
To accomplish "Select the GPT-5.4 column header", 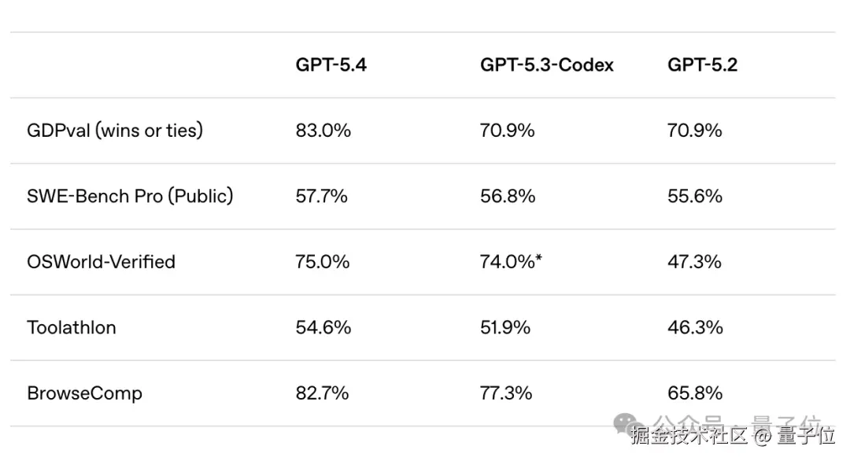I will (331, 65).
